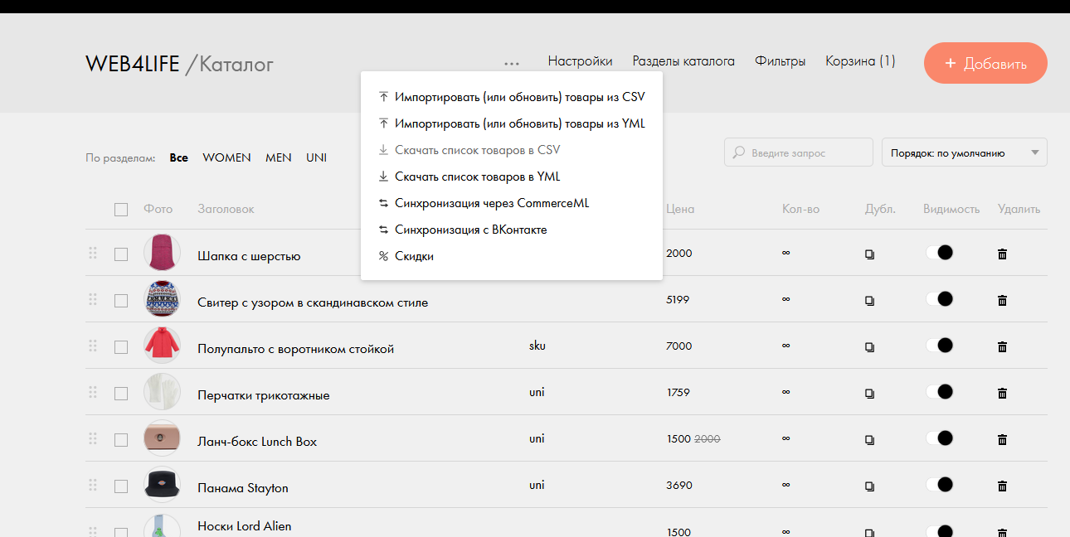
Task: Click duplicate icon for Панама Stayton
Action: pyautogui.click(x=869, y=486)
